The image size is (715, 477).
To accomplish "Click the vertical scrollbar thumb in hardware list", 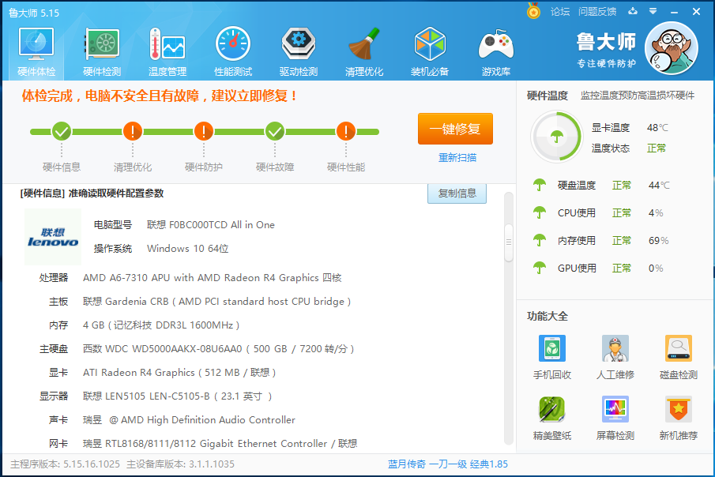I will [509, 242].
